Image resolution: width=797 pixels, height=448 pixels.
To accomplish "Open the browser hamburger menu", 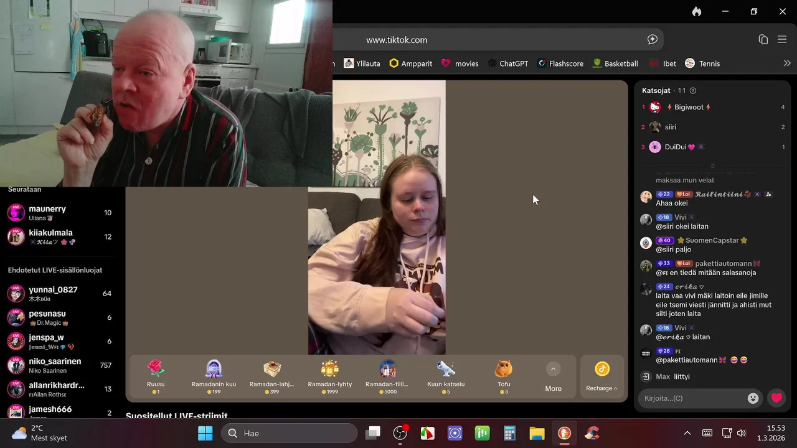I will (782, 40).
